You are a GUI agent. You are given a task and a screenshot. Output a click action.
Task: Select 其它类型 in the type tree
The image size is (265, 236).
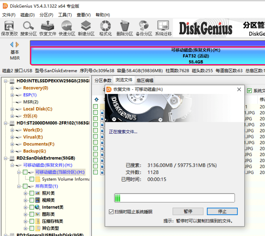50,228
